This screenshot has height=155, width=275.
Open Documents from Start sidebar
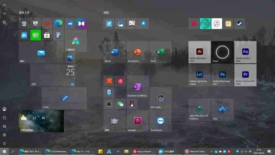pyautogui.click(x=5, y=118)
